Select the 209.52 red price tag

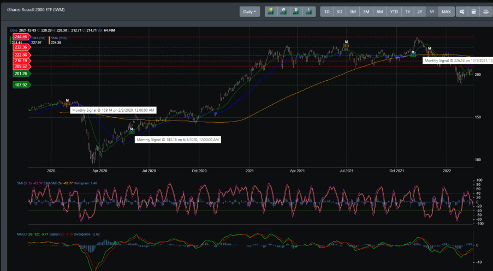tap(21, 67)
